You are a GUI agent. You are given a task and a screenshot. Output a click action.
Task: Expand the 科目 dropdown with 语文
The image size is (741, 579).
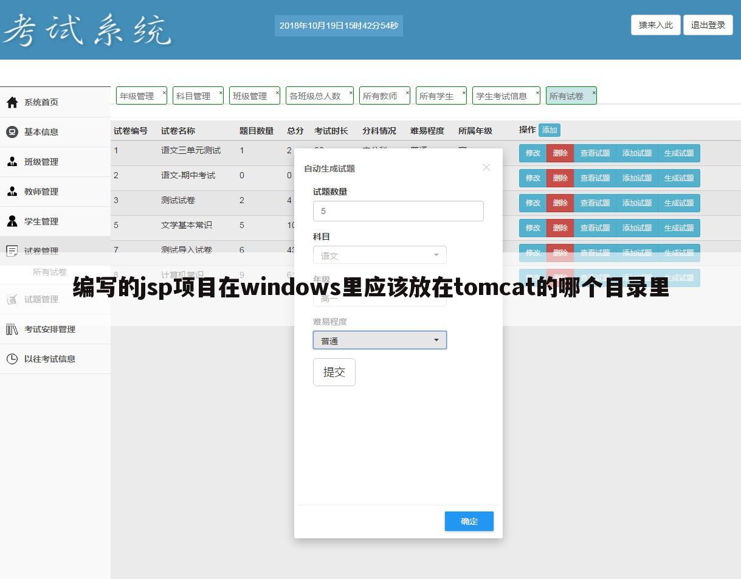tap(379, 255)
